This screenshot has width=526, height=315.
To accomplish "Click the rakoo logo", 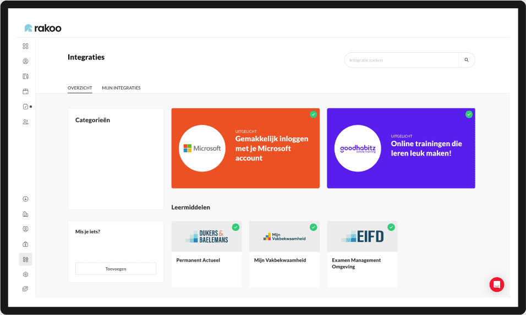I will tap(43, 28).
